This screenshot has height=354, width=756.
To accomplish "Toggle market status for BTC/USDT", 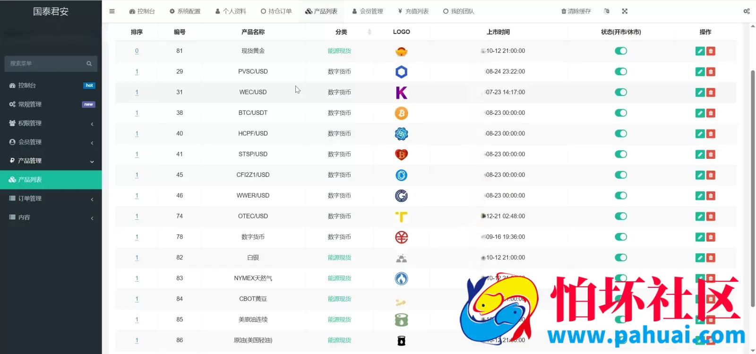I will click(621, 113).
